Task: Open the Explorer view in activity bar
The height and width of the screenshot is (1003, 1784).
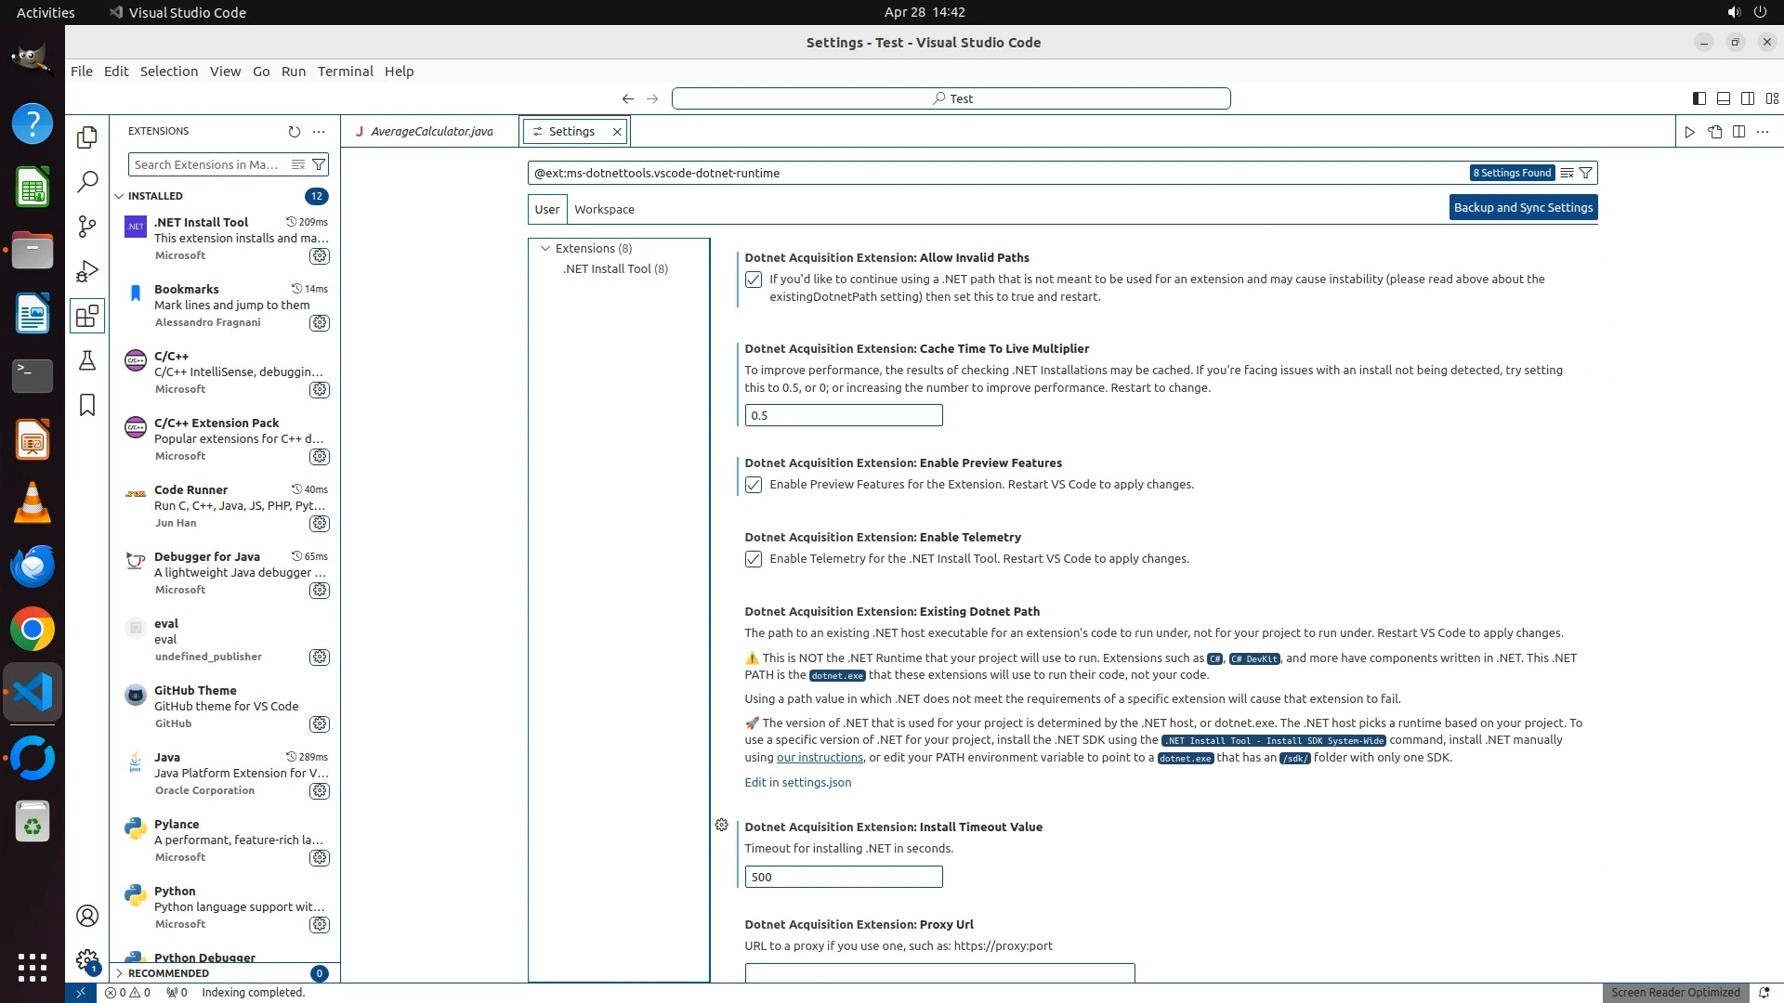Action: (x=87, y=137)
